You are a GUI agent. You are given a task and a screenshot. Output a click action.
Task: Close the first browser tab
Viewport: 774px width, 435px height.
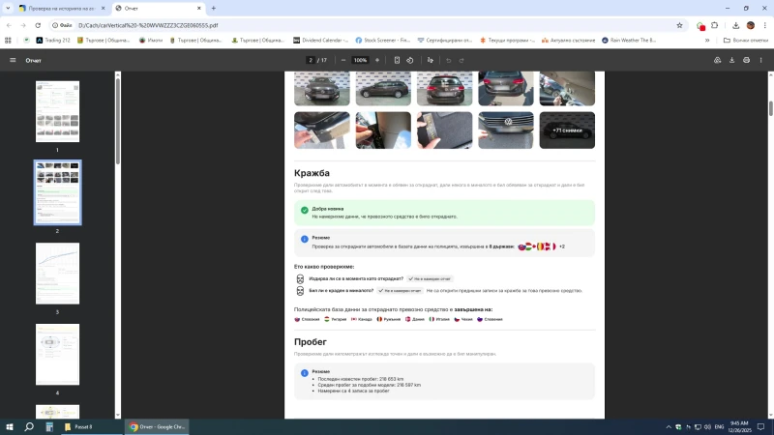click(x=103, y=8)
